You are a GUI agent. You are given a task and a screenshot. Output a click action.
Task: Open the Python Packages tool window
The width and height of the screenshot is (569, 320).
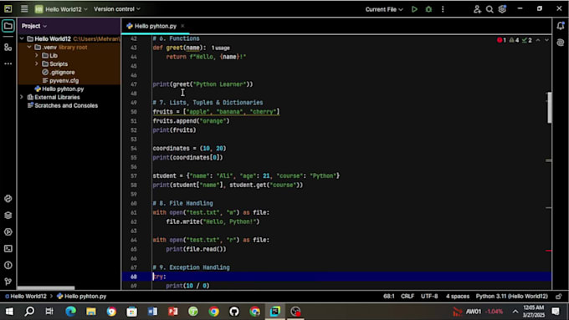pos(8,216)
